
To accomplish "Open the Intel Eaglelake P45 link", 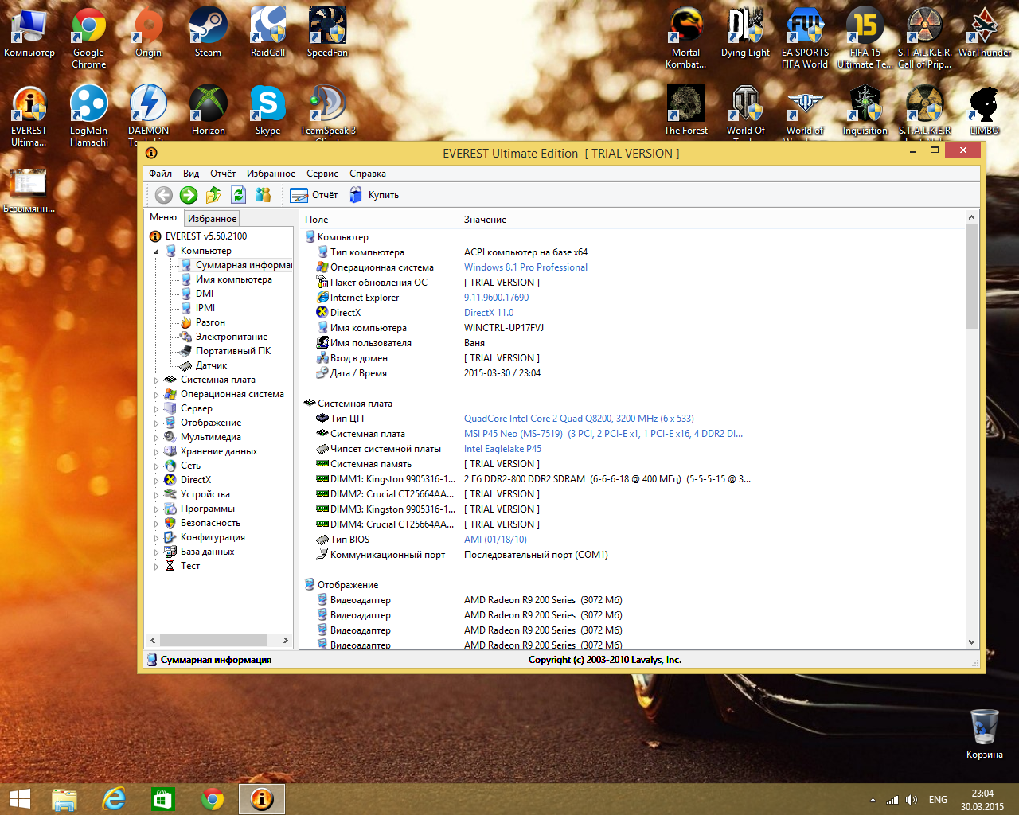I will 502,449.
